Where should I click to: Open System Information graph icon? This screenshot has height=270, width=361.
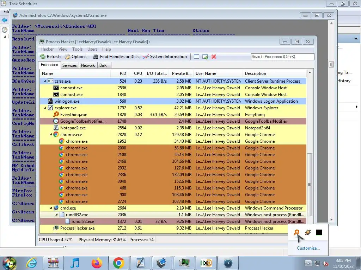[x=146, y=57]
